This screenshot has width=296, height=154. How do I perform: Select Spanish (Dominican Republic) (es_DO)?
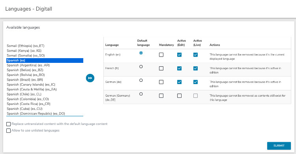pyautogui.click(x=45, y=114)
